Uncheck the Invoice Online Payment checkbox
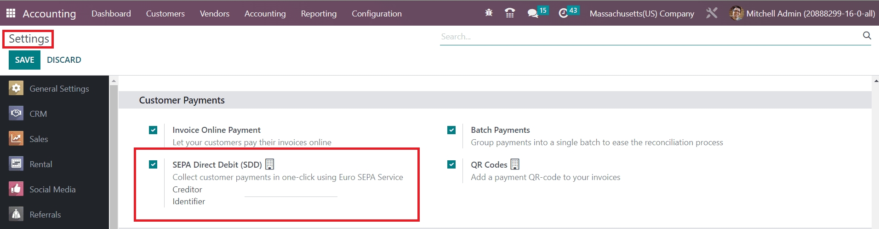 [153, 130]
